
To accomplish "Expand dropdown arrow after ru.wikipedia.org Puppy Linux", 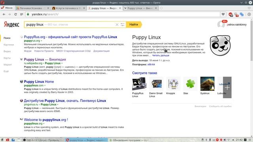I will (62, 63).
